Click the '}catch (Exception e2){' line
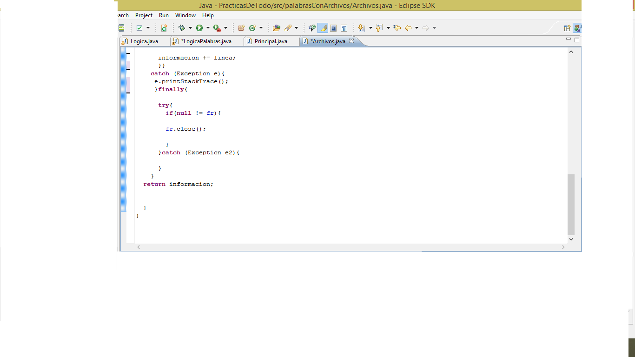Screen dimensions: 635x357 tap(199, 152)
